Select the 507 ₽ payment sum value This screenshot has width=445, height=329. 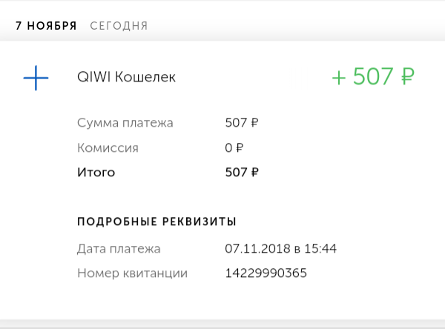coord(241,123)
